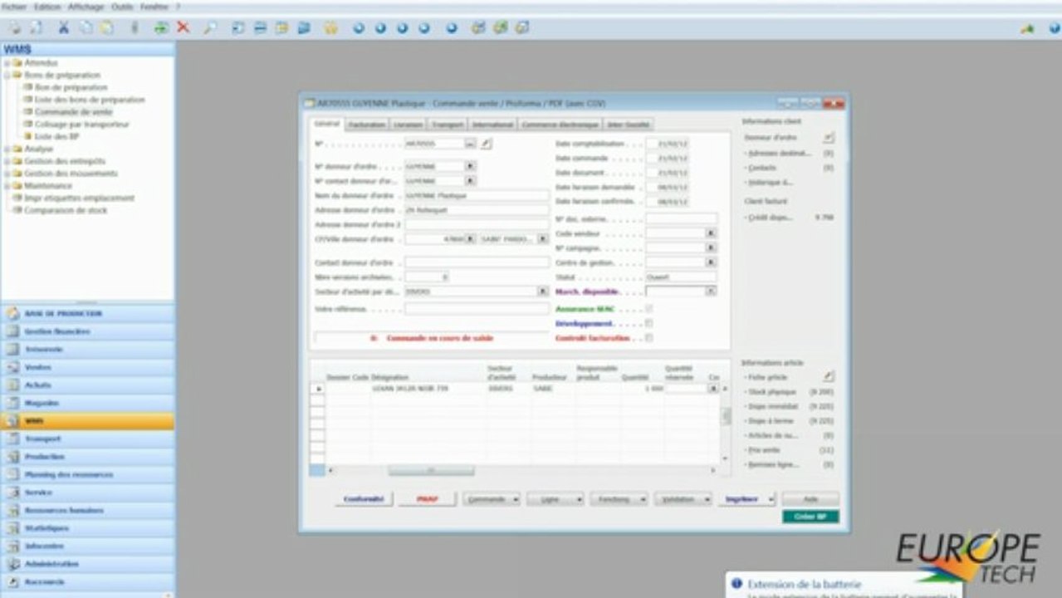Click the order lines horizontal scrollbar thumb
This screenshot has width=1062, height=598.
(x=431, y=470)
